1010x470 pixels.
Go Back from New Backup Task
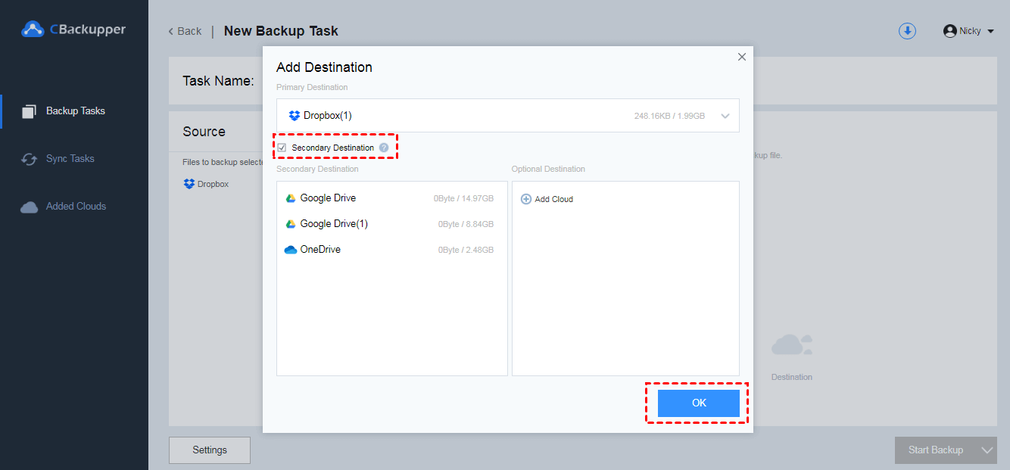coord(185,31)
